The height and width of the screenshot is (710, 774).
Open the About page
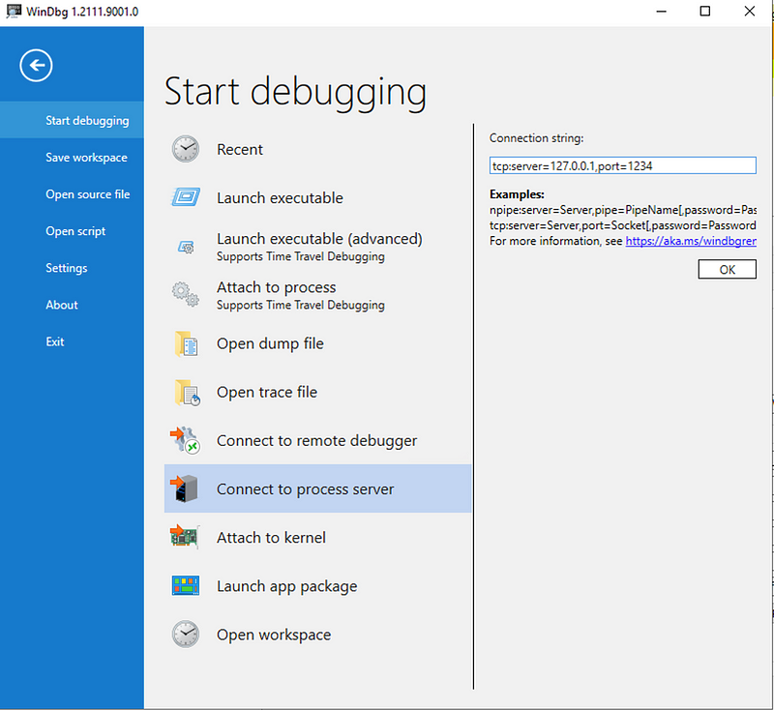72,305
